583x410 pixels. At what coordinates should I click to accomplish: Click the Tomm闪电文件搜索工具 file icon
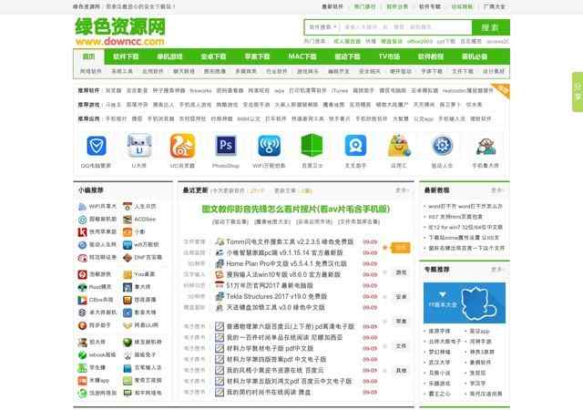[x=220, y=241]
